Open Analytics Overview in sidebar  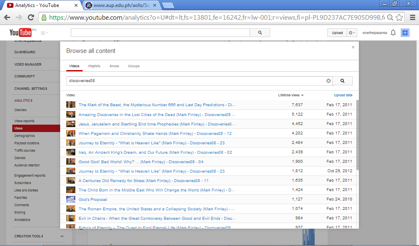[x=20, y=110]
